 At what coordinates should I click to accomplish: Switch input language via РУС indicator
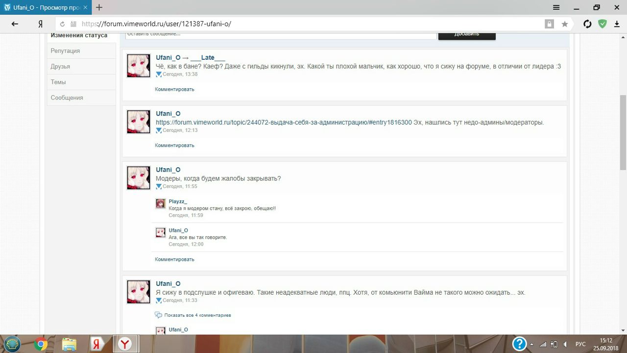(x=580, y=344)
